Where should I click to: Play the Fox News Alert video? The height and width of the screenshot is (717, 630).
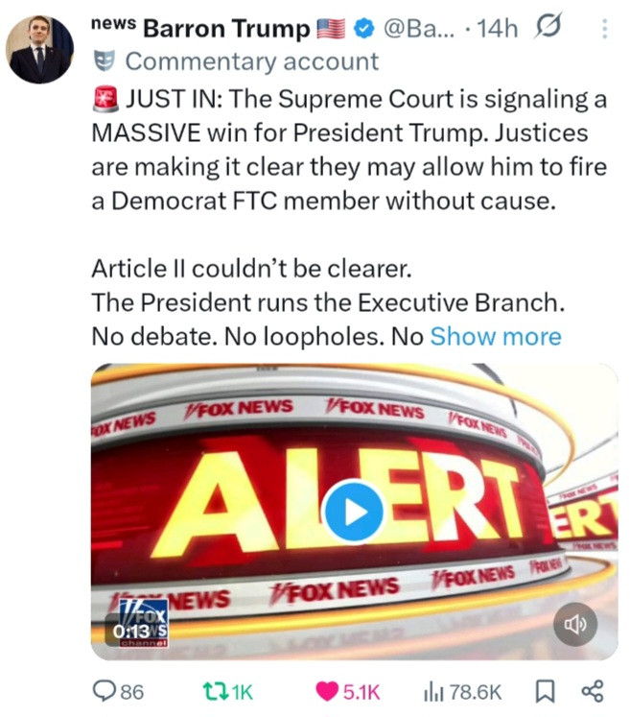352,512
